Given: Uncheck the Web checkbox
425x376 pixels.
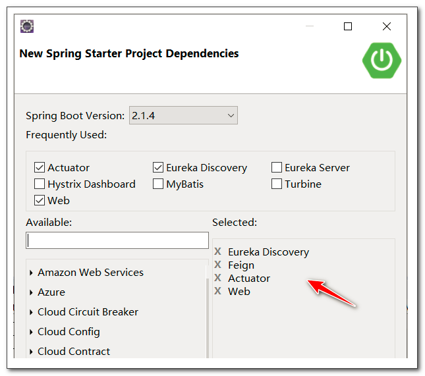Looking at the screenshot, I should click(40, 200).
